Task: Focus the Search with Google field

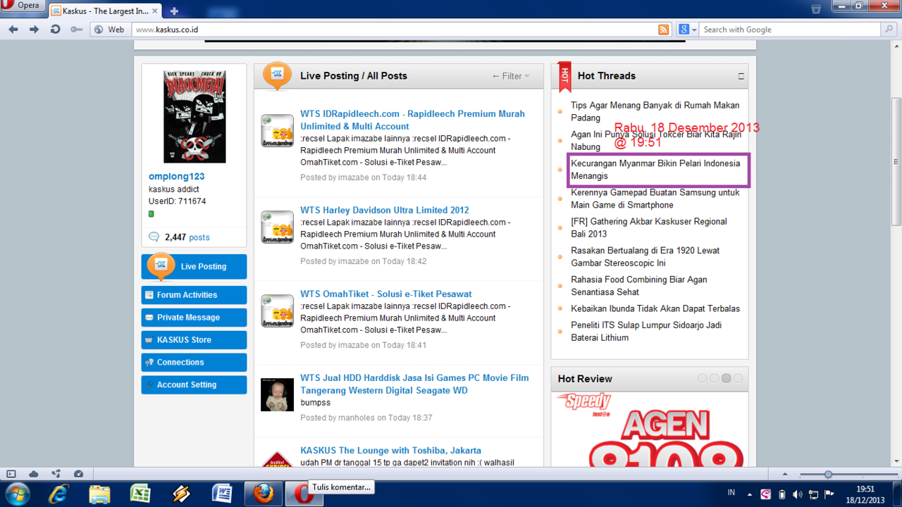Action: 790,30
